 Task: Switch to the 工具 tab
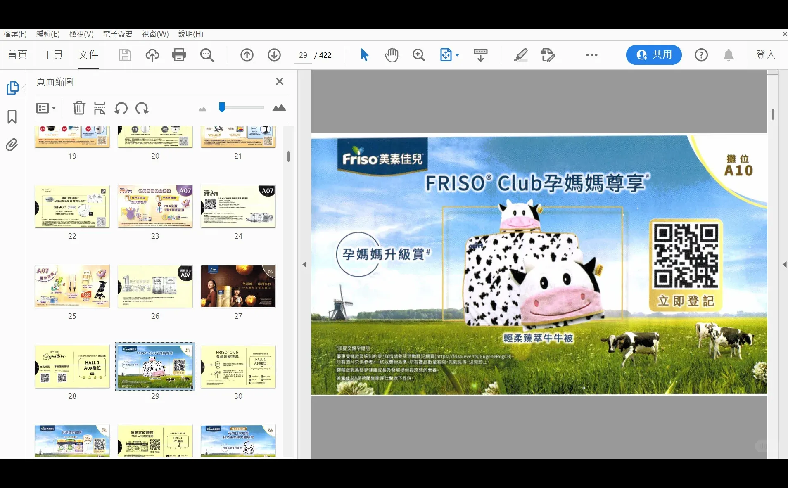[x=53, y=54]
